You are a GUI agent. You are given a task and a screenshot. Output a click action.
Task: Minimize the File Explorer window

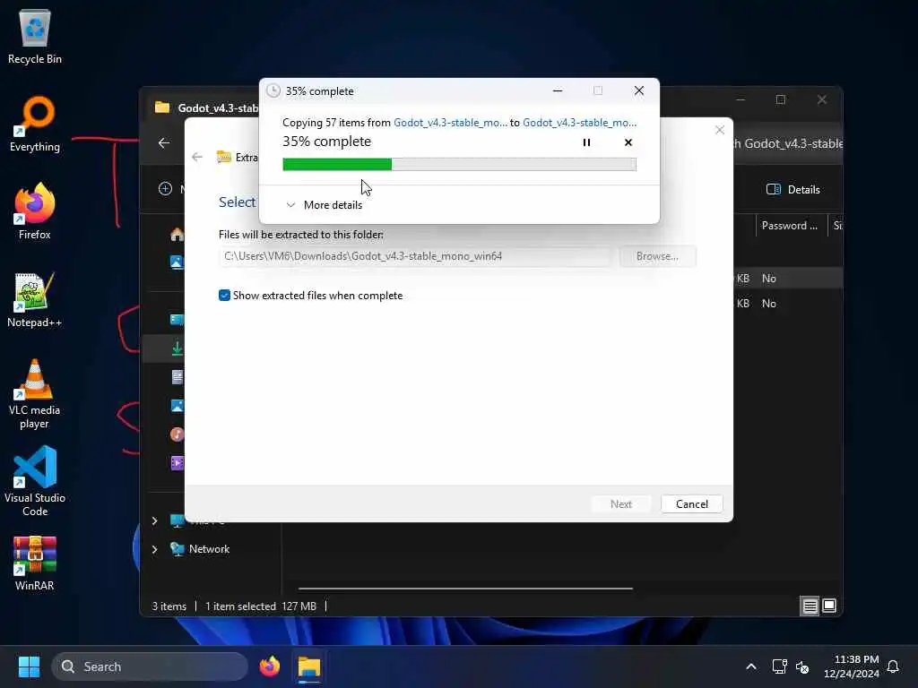[740, 99]
